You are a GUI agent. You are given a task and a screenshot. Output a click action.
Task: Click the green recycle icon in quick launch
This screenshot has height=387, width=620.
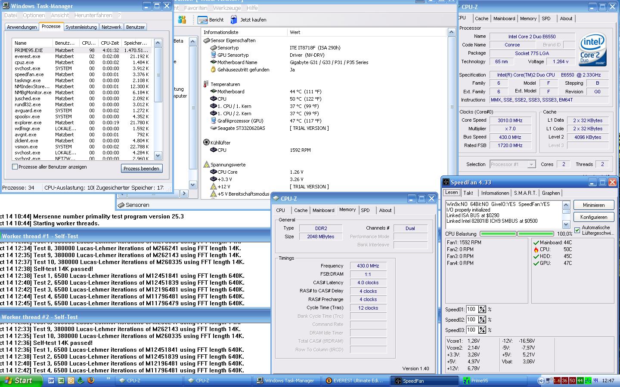(81, 381)
